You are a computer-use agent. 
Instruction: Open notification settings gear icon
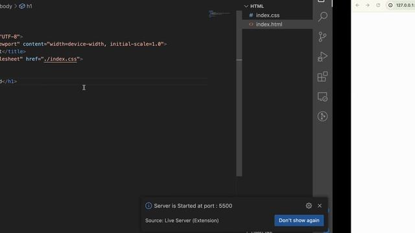click(x=309, y=206)
